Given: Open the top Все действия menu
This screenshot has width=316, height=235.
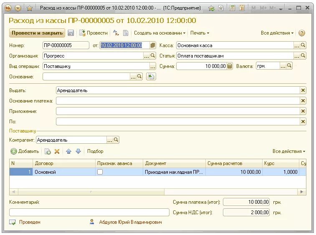Looking at the screenshot, I should [277, 33].
